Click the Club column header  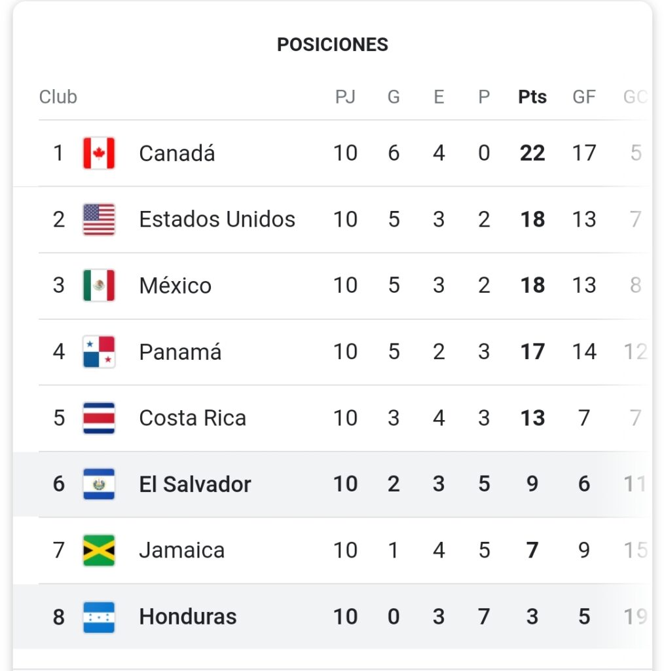click(x=58, y=97)
